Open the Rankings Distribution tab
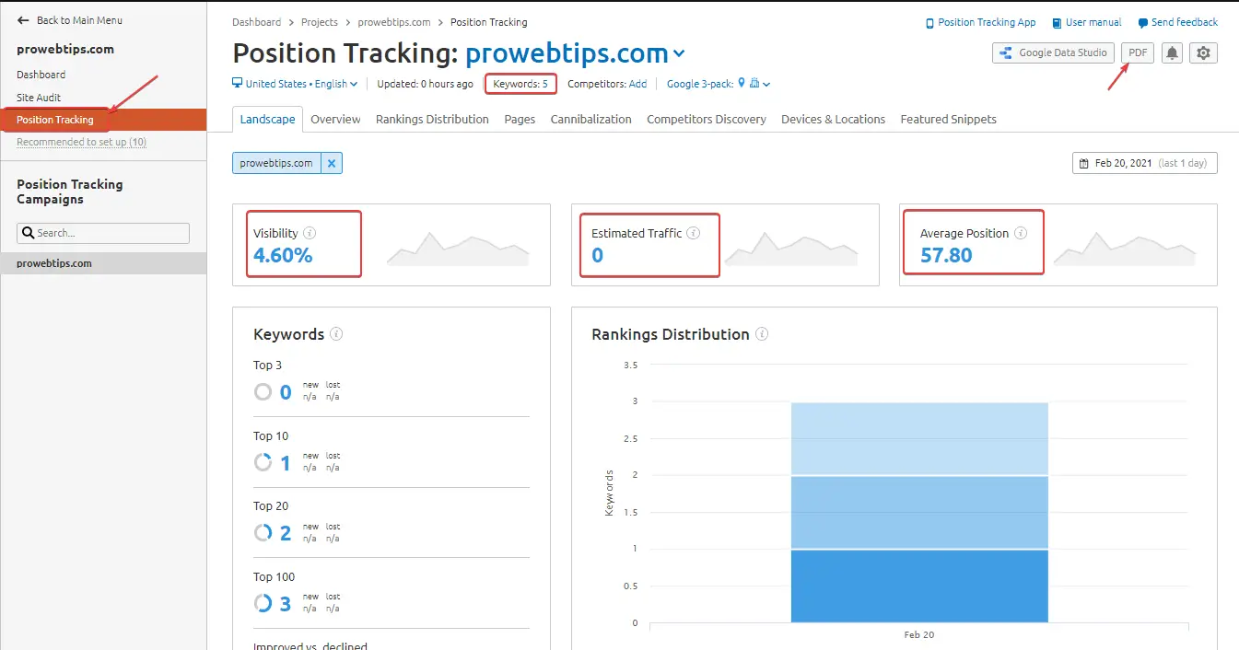Screen dimensions: 1239x650 pyautogui.click(x=432, y=119)
